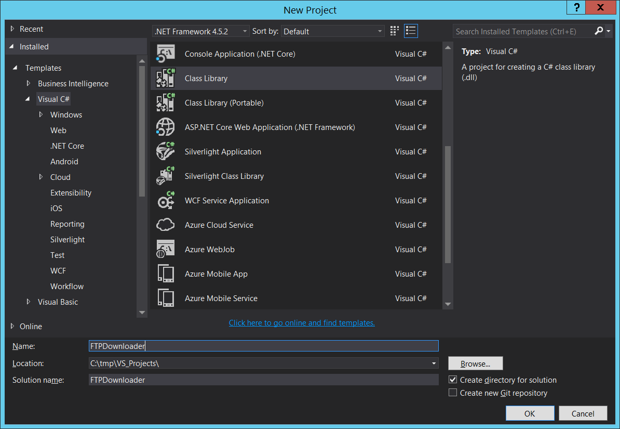
Task: Select the Workflow category
Action: click(67, 287)
